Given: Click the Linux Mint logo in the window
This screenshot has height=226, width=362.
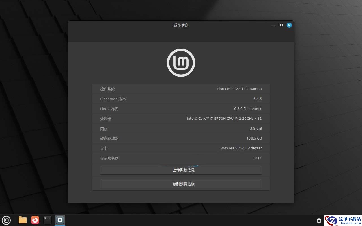Looking at the screenshot, I should (x=181, y=63).
